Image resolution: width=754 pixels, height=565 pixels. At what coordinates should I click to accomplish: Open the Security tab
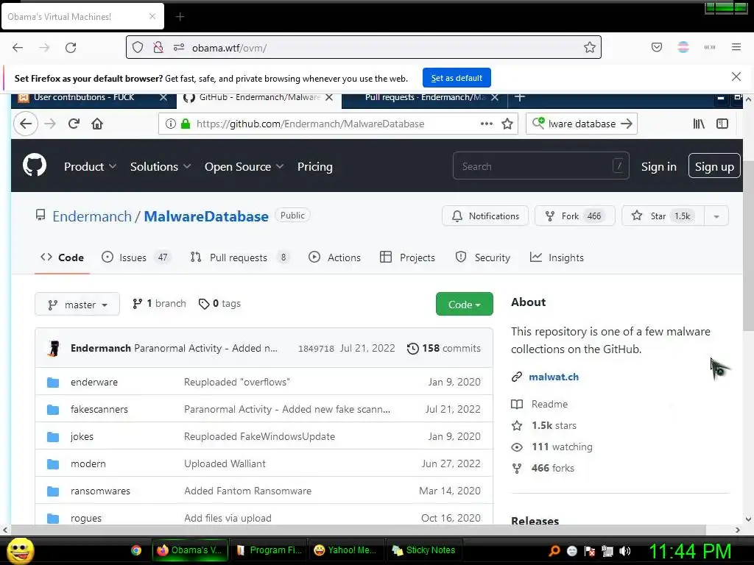pyautogui.click(x=483, y=257)
